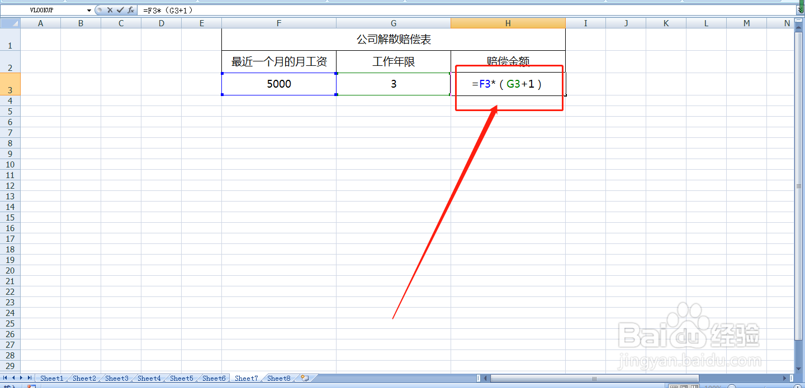
Task: Insert a new worksheet with the tab icon
Action: point(305,379)
